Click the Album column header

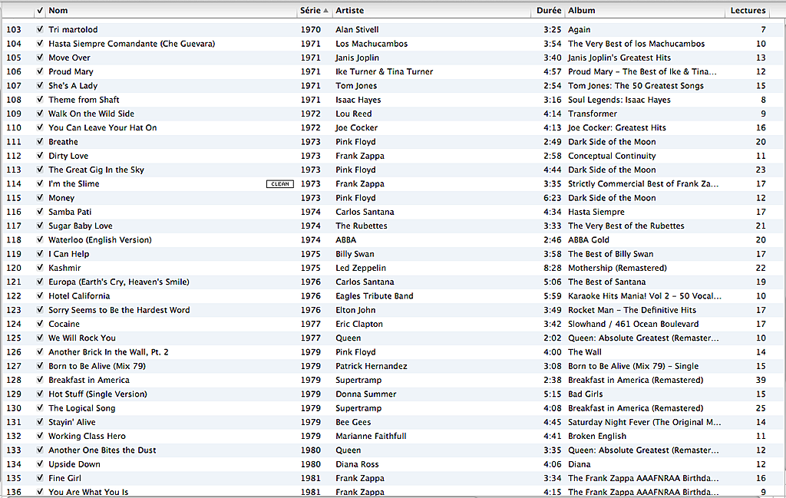582,11
